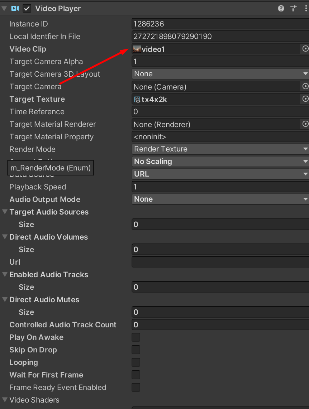Tick the Wait For First Frame checkbox
Viewport: 309px width, 409px height.
click(136, 375)
